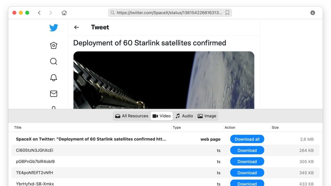Image resolution: width=331 pixels, height=186 pixels.
Task: Sort by the Title column header
Action: click(18, 128)
